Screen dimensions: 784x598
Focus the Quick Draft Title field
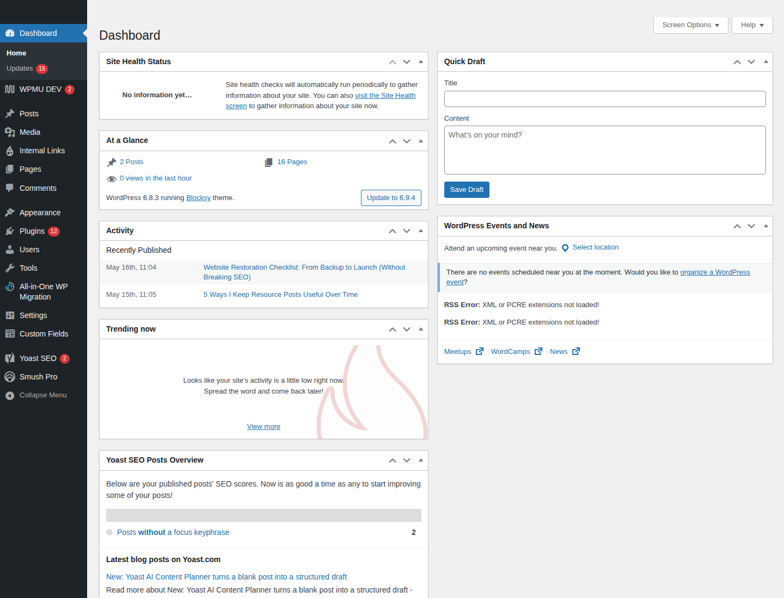click(x=605, y=99)
